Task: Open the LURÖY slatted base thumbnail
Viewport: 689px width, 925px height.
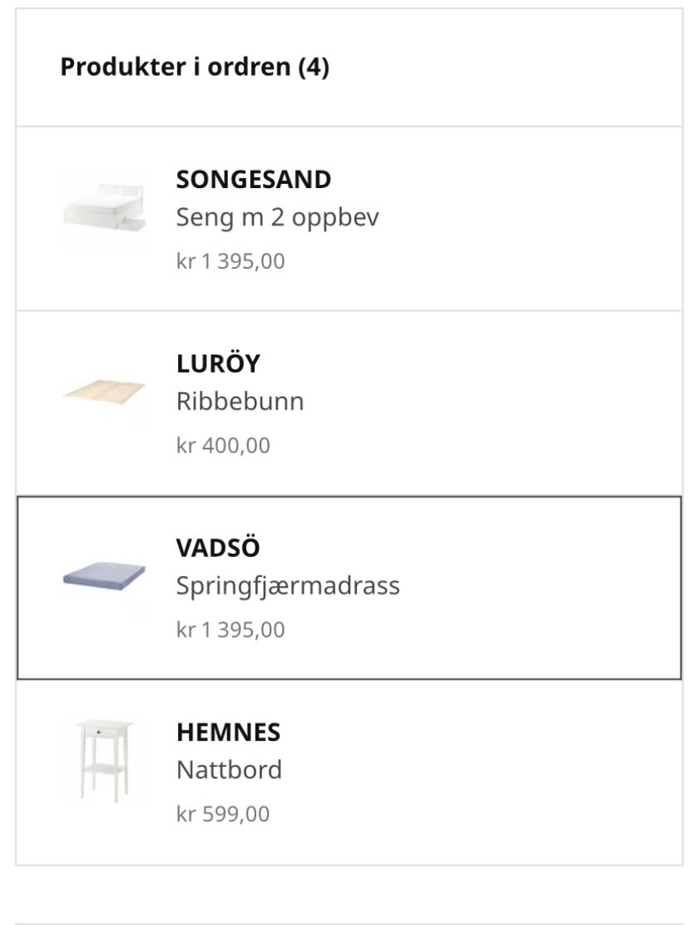Action: point(104,394)
